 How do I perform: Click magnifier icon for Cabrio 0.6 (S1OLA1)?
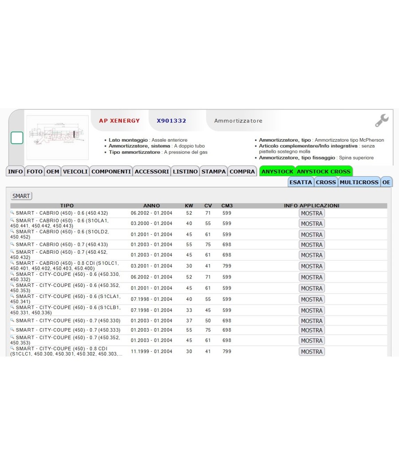pos(12,220)
